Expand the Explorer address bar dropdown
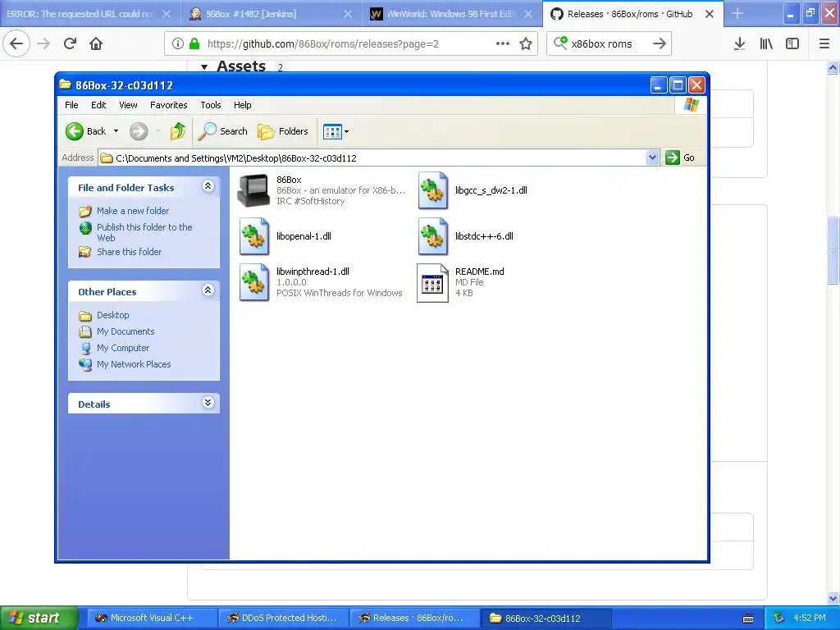Image resolution: width=840 pixels, height=630 pixels. 652,157
